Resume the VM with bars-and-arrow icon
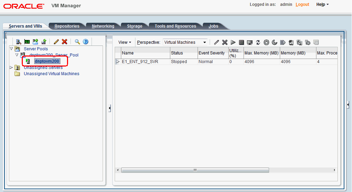The image size is (352, 192). click(283, 42)
